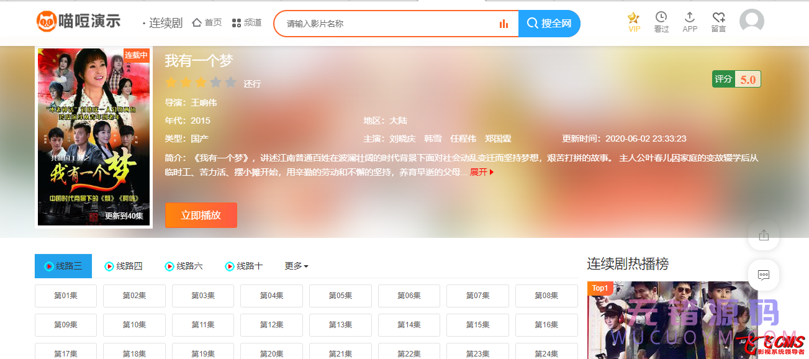Click the user avatar icon
The width and height of the screenshot is (809, 359).
(751, 20)
